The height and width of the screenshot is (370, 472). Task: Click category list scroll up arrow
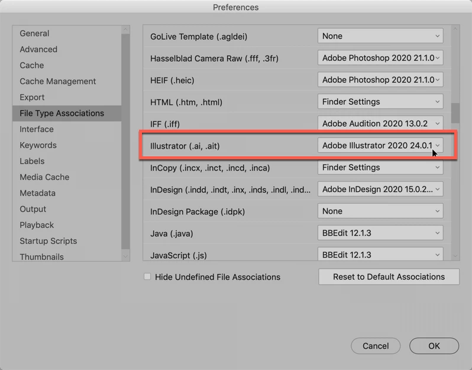[125, 30]
